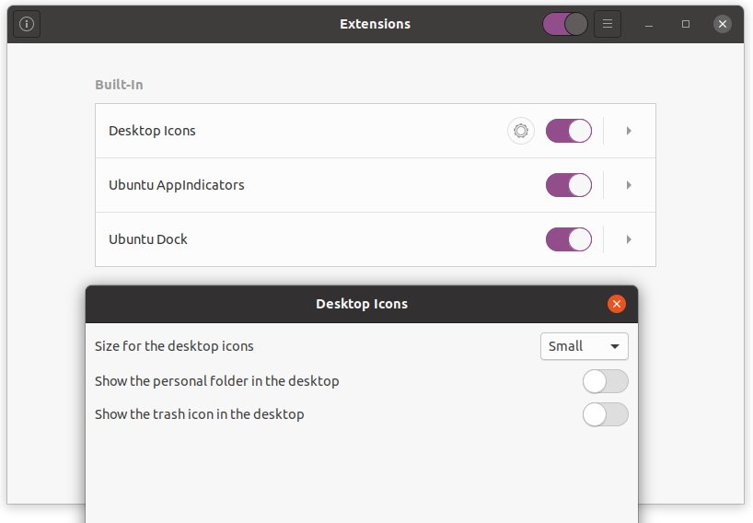Image resolution: width=753 pixels, height=523 pixels.
Task: Disable the Desktop Icons extension
Action: [568, 131]
